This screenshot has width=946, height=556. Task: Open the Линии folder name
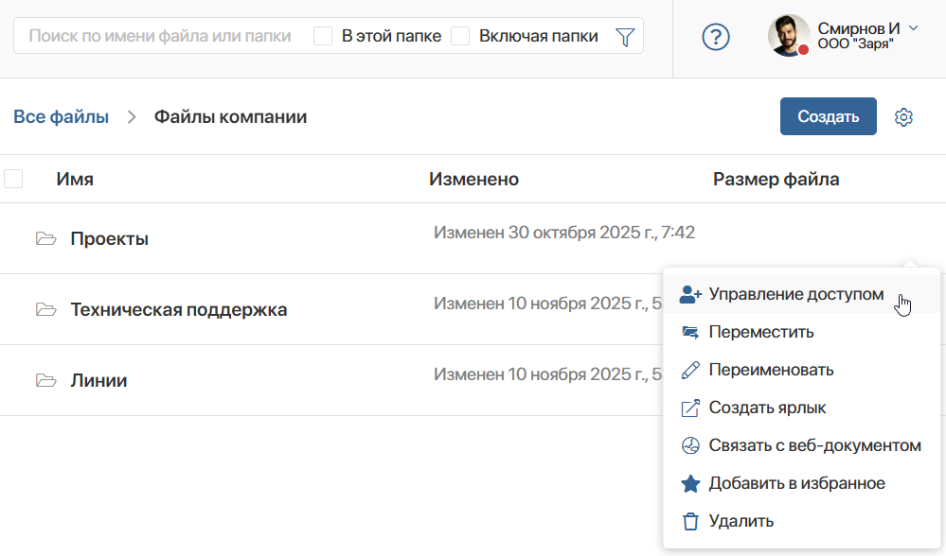tap(98, 381)
